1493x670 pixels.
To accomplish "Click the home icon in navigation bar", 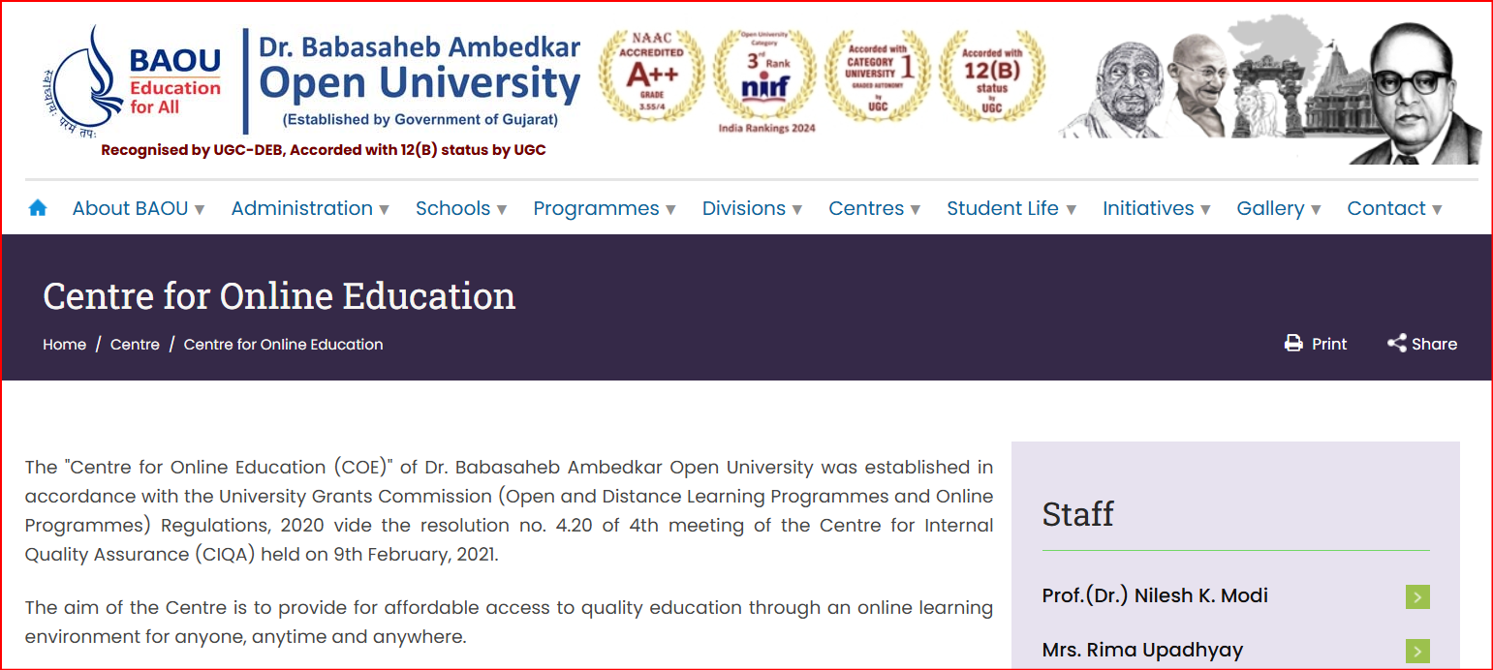I will [38, 208].
